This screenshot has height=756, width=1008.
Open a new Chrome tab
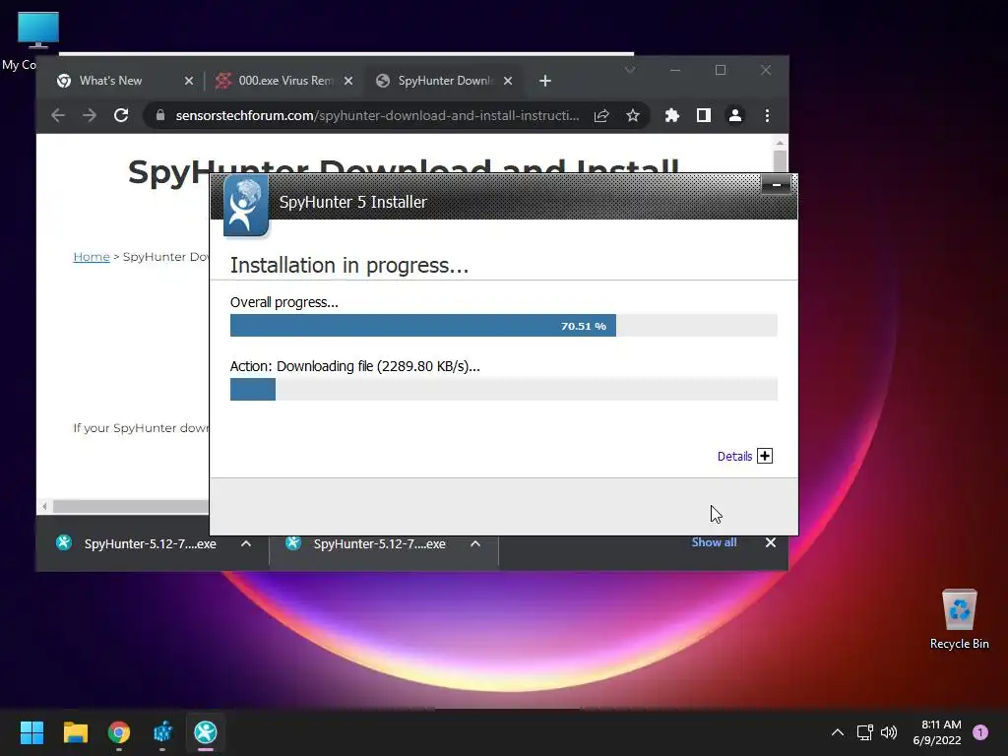[x=544, y=81]
